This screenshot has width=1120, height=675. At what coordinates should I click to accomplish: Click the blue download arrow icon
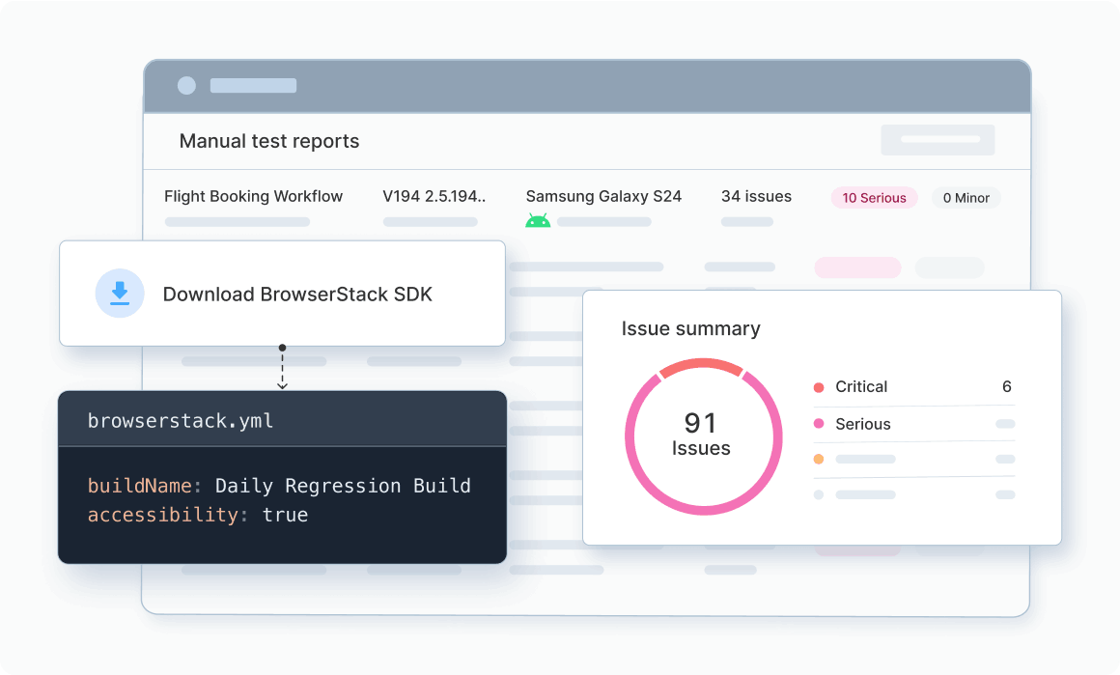coord(120,294)
